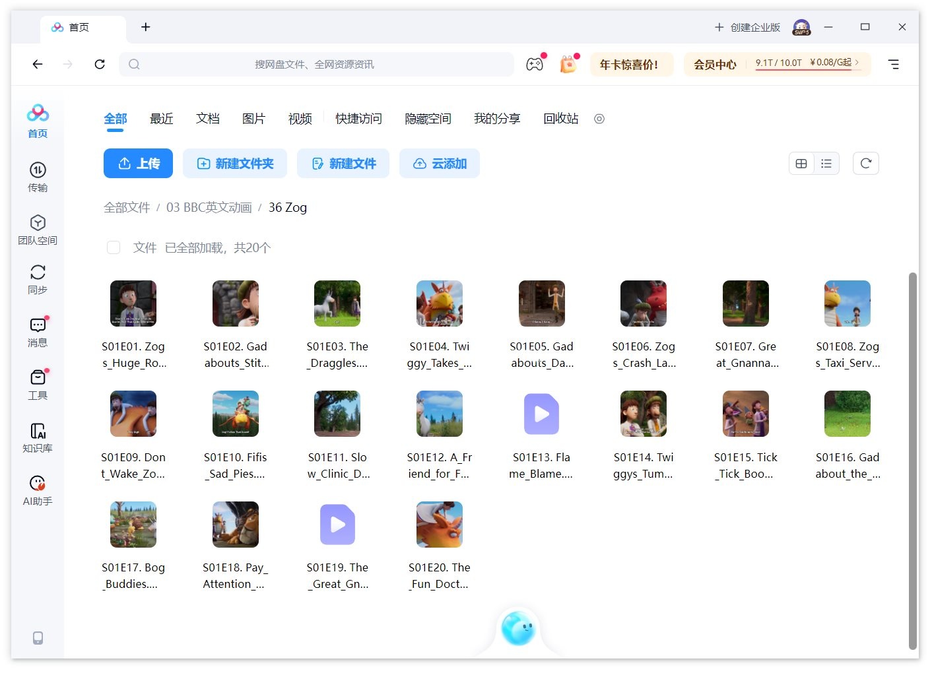Viewport: 932px width, 673px height.
Task: Open new tab with plus button
Action: pos(146,27)
